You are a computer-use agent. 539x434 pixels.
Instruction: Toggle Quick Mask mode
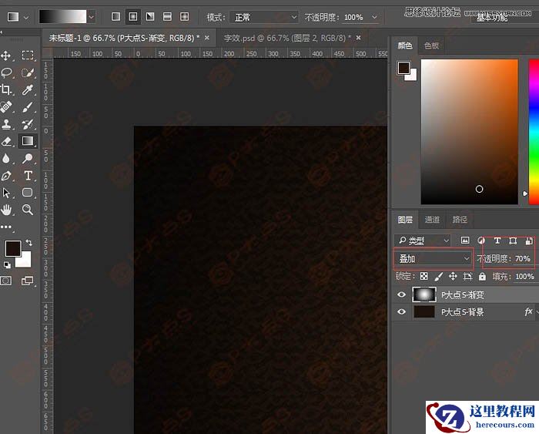point(6,281)
